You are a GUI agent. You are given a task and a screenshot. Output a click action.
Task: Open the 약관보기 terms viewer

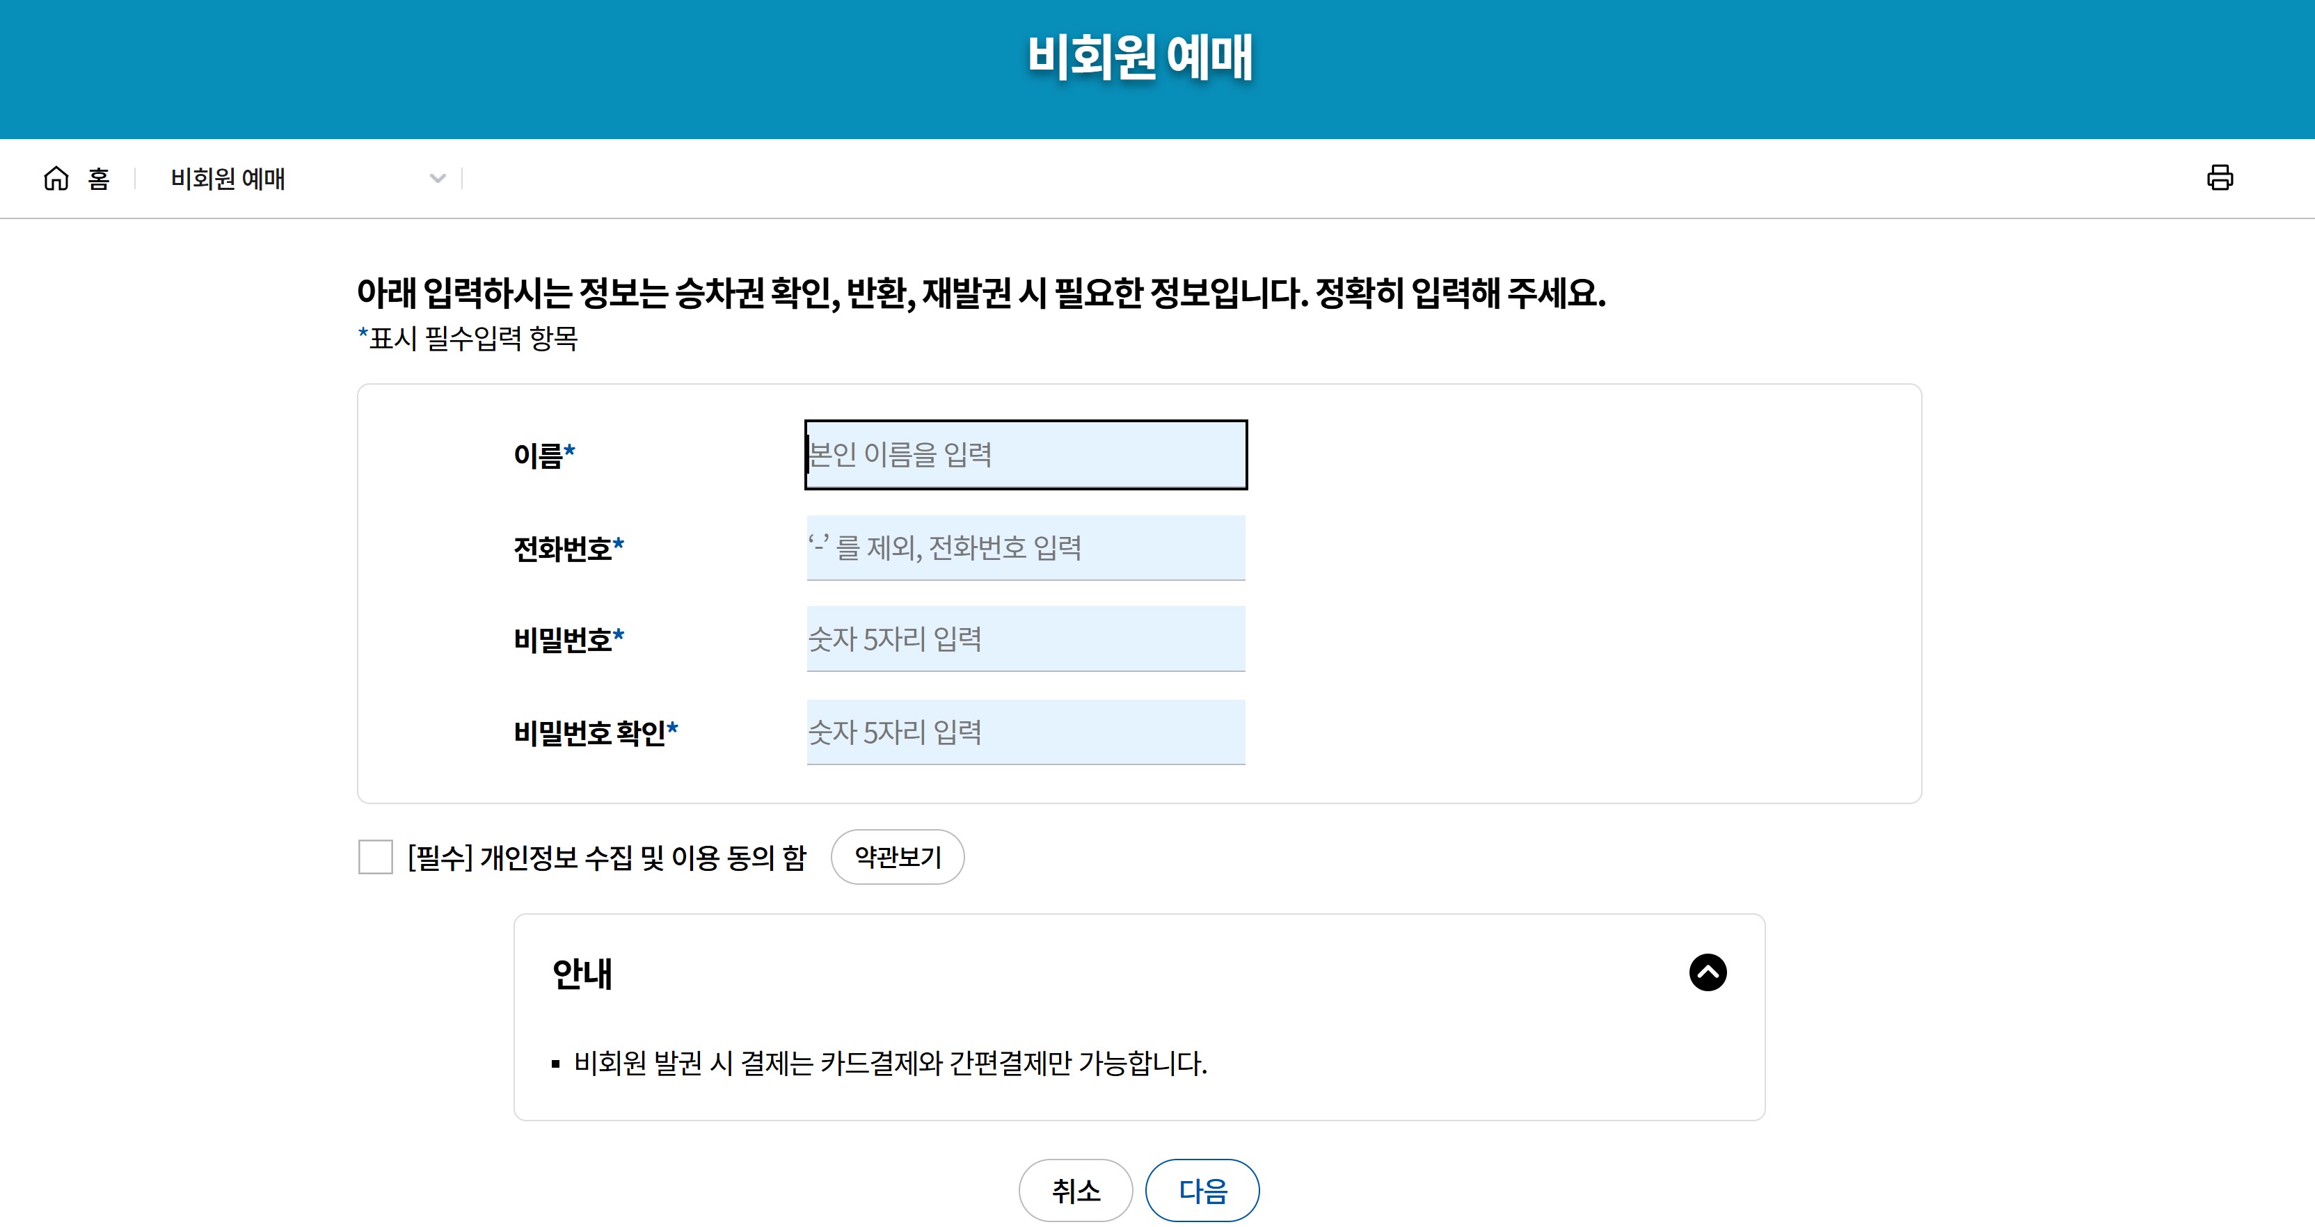tap(898, 857)
